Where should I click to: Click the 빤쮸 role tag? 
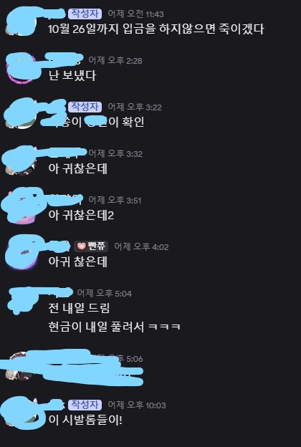91,246
